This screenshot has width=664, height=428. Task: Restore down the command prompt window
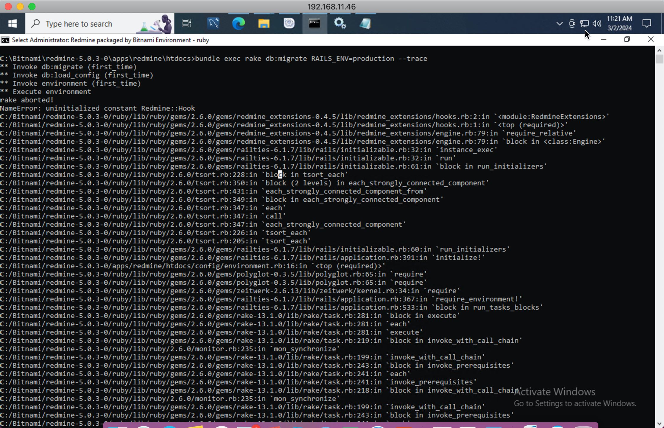click(627, 39)
